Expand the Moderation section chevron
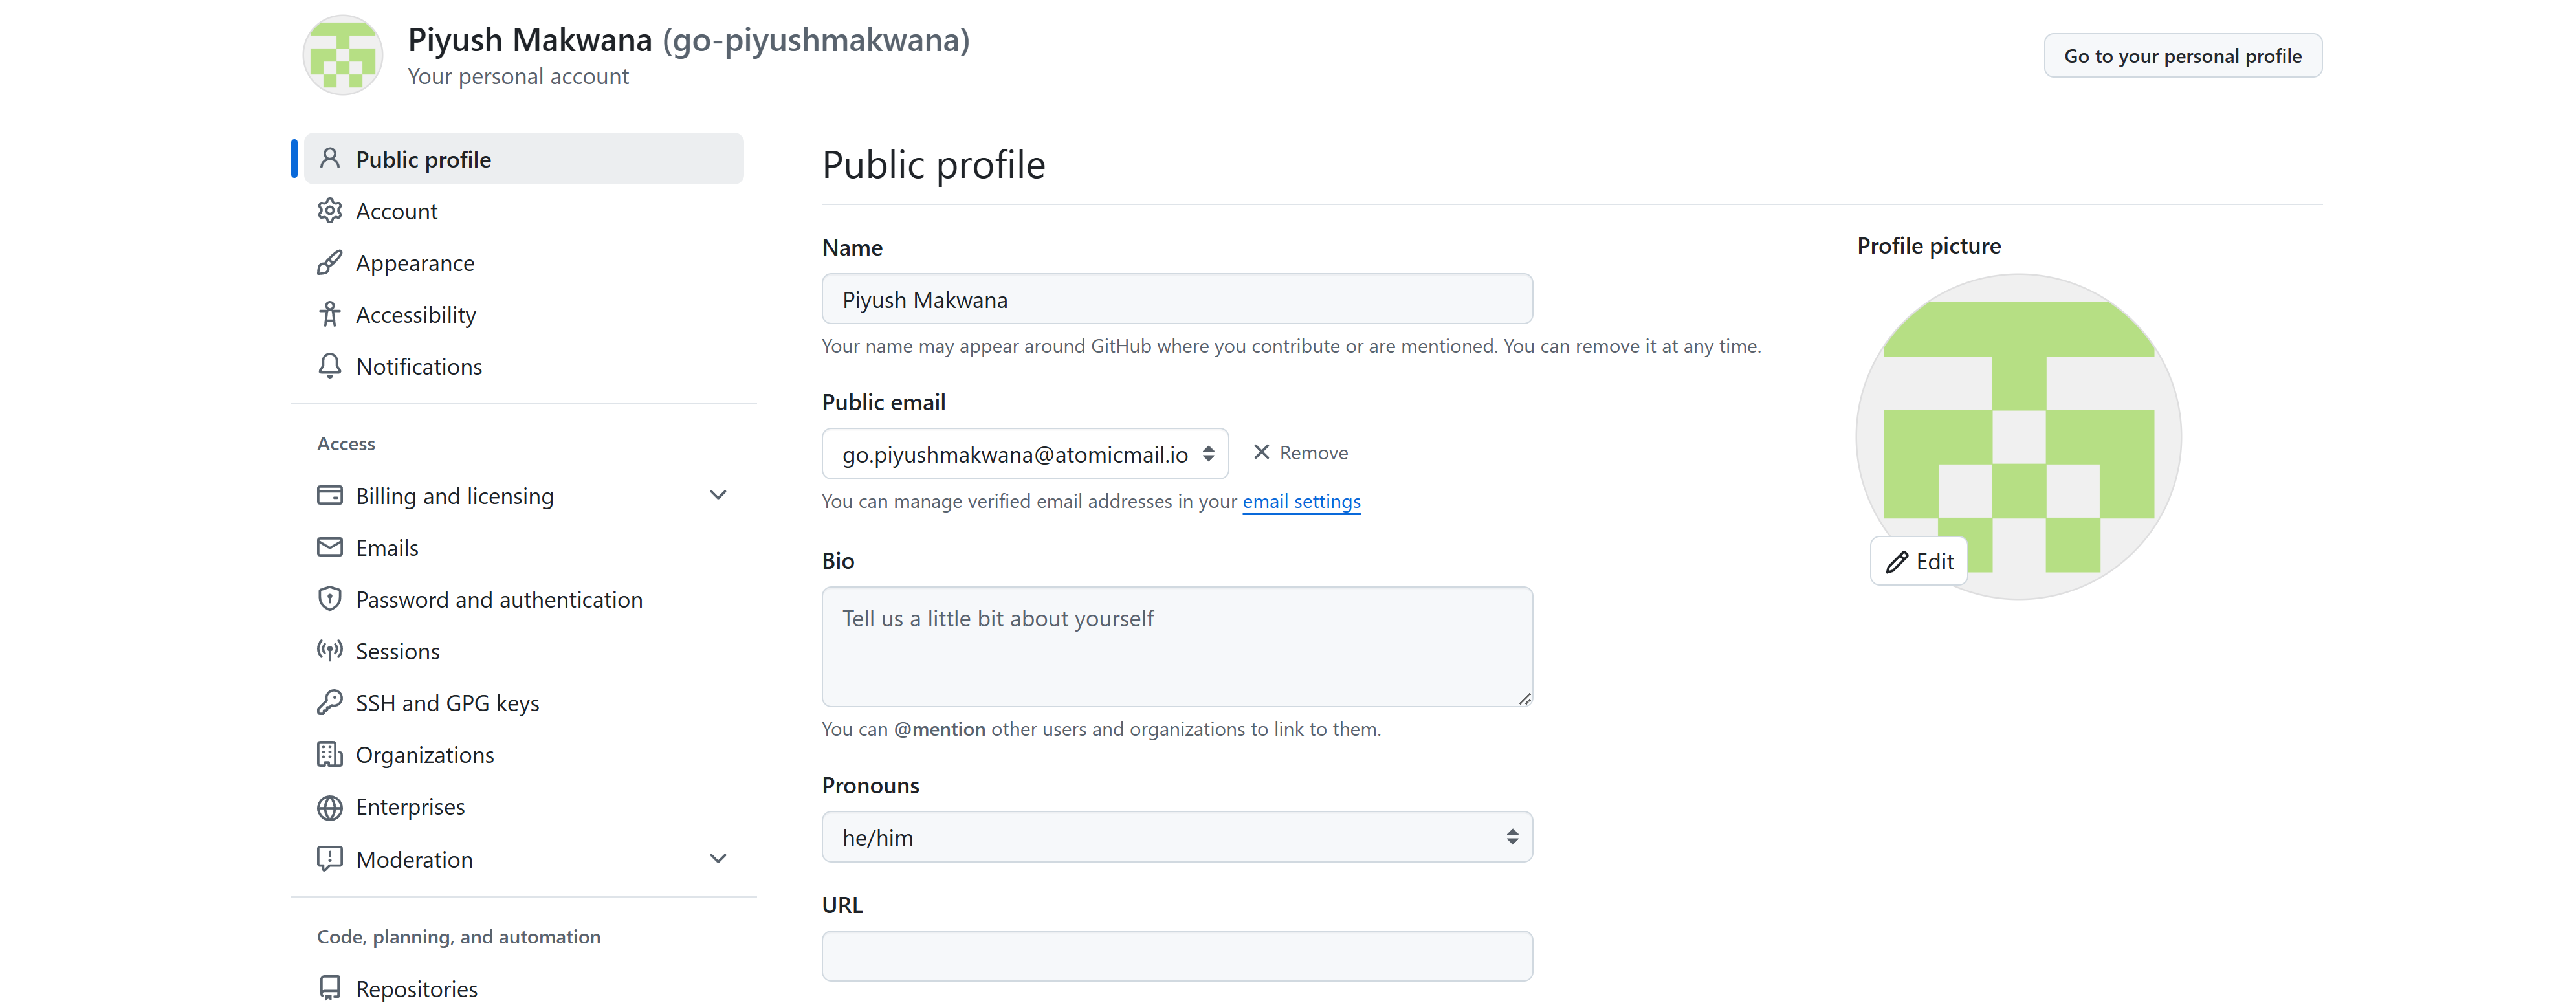 click(717, 859)
